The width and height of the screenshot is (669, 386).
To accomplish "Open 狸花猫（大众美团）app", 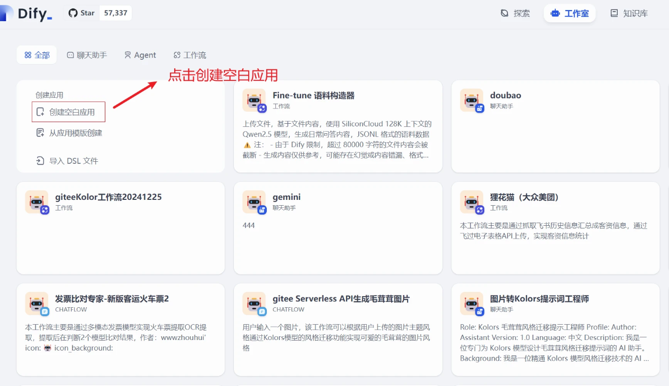I will coord(555,228).
